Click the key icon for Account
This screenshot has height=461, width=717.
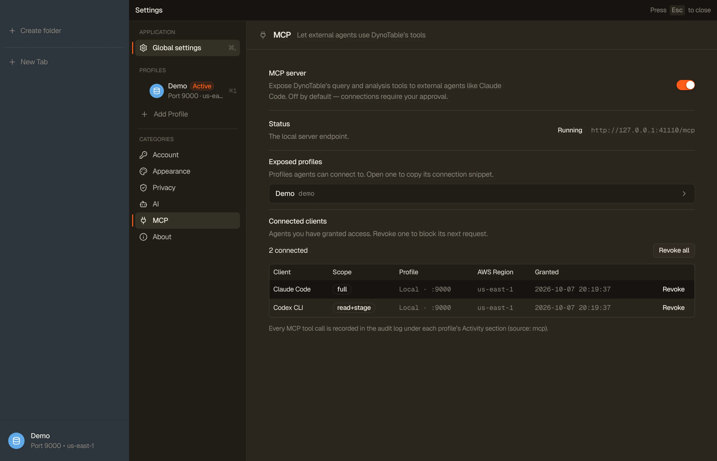pos(143,155)
